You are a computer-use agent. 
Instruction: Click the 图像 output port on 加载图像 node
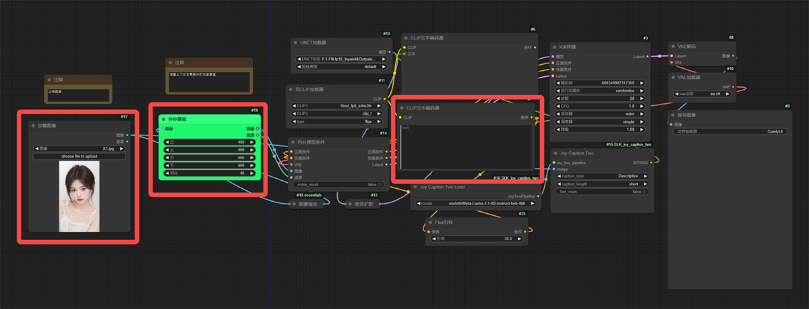128,135
